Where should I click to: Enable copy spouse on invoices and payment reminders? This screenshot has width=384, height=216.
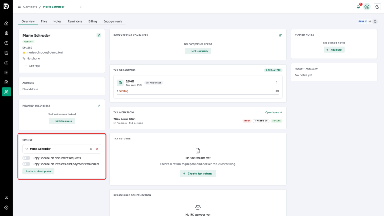click(27, 164)
